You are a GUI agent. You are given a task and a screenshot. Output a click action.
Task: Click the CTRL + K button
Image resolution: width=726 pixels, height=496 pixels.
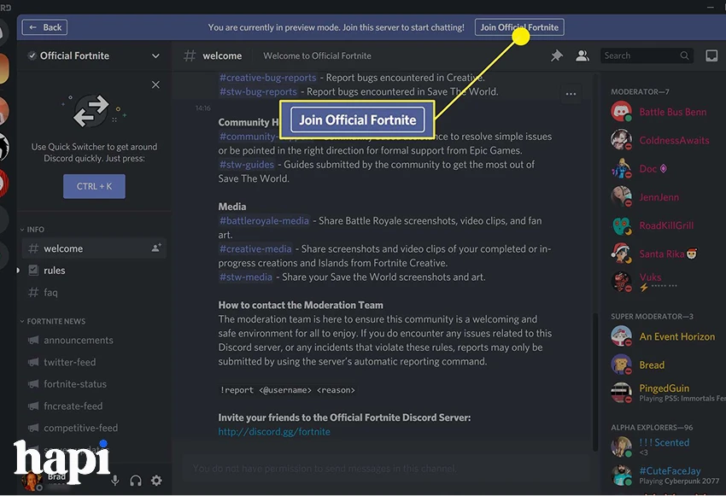click(x=94, y=186)
